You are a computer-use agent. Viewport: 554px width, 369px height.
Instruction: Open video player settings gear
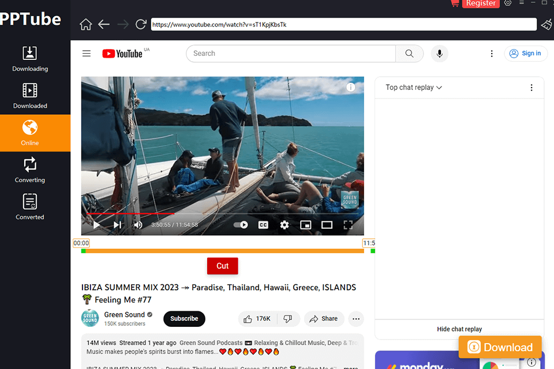pos(285,225)
